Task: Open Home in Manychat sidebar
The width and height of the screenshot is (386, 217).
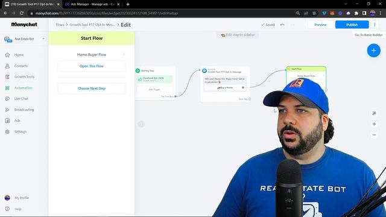Action: 19,55
